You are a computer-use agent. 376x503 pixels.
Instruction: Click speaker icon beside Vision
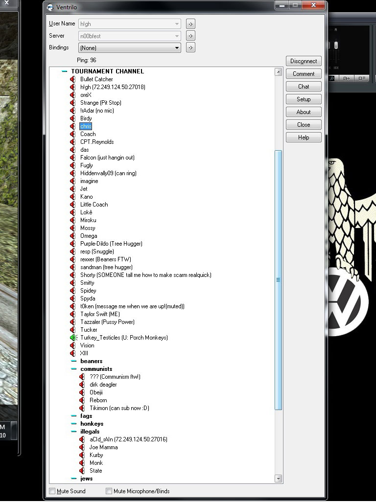click(x=73, y=345)
